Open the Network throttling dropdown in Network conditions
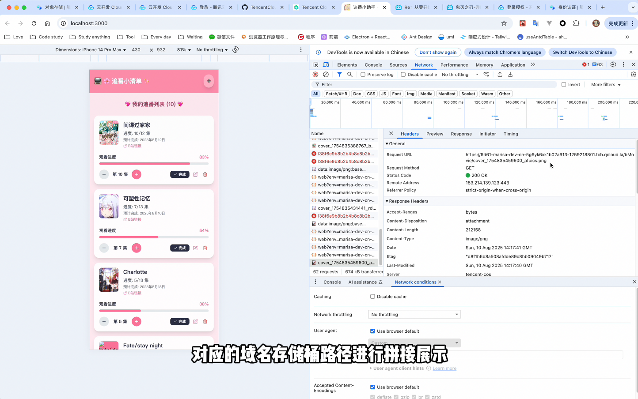638x399 pixels. pos(414,314)
